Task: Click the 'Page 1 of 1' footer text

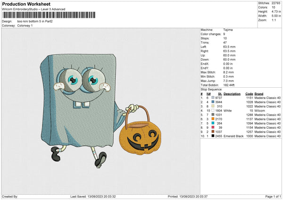Action: tap(273, 197)
